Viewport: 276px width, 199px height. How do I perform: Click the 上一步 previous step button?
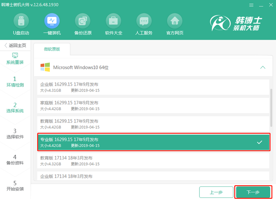click(x=216, y=192)
